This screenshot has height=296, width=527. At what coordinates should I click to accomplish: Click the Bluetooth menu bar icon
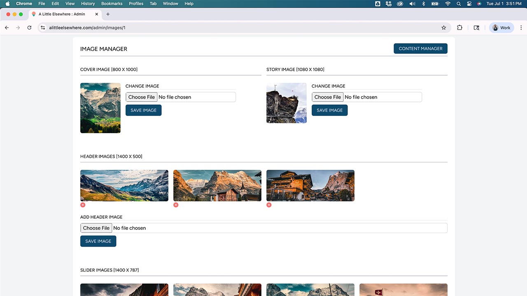pos(423,4)
